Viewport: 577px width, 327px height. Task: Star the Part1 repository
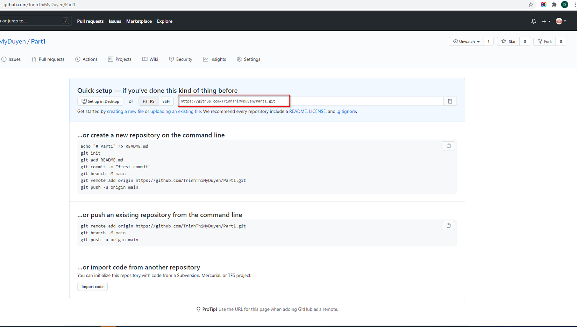click(x=508, y=41)
